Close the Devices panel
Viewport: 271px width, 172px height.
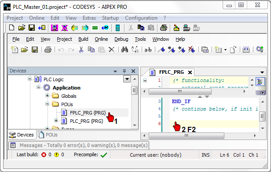(133, 71)
